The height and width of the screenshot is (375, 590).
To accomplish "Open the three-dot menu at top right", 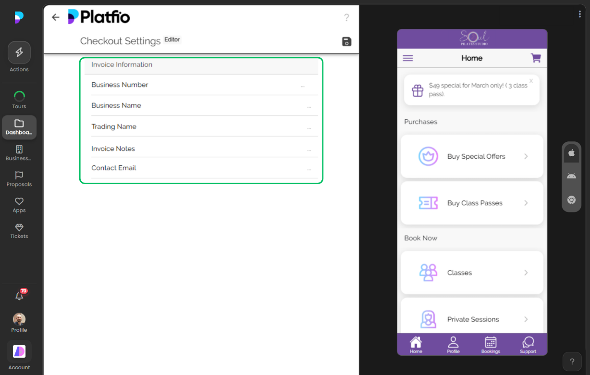I will pos(579,13).
